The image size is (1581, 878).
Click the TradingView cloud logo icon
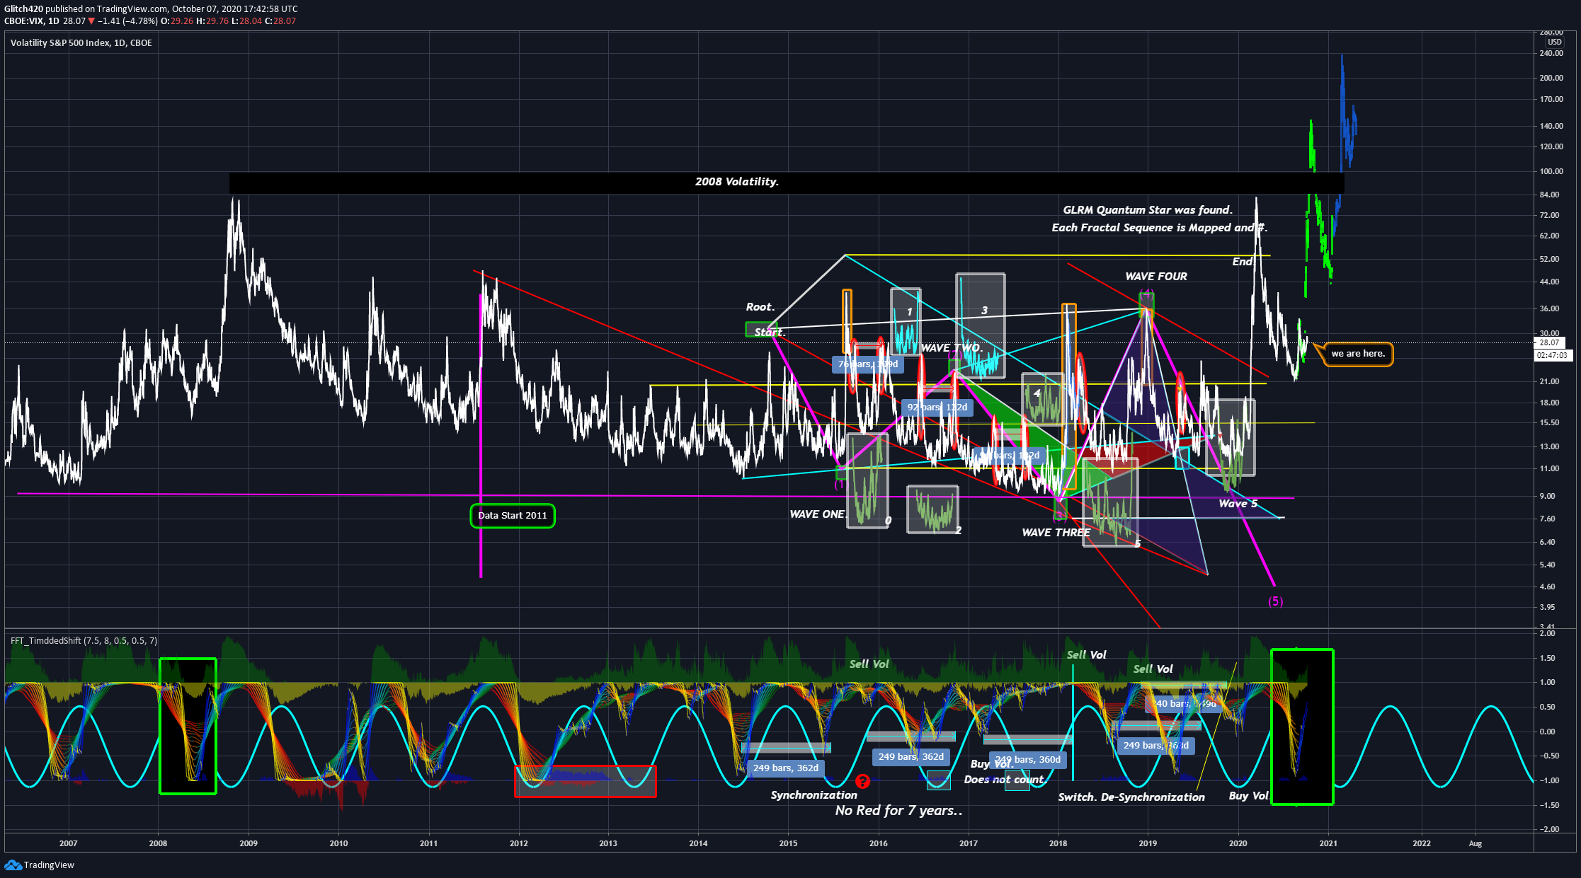pos(13,865)
